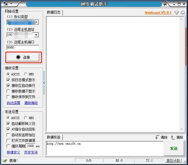Screen dimensions: 188x165
Task: Open the NetAssist V5.0.1 link
Action: 158,12
